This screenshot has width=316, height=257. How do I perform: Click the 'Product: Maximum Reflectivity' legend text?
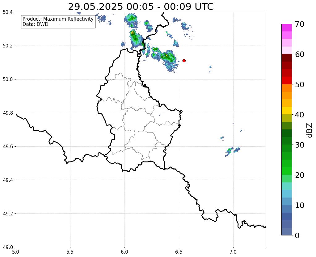pyautogui.click(x=58, y=19)
